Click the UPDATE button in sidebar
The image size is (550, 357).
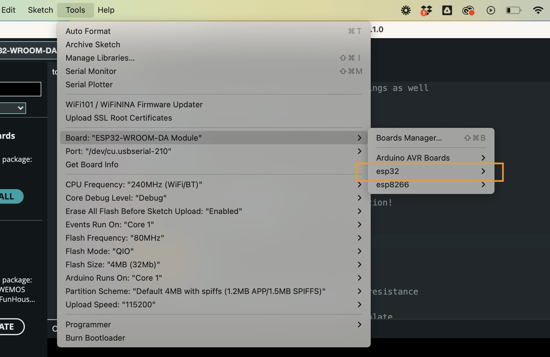tap(12, 327)
